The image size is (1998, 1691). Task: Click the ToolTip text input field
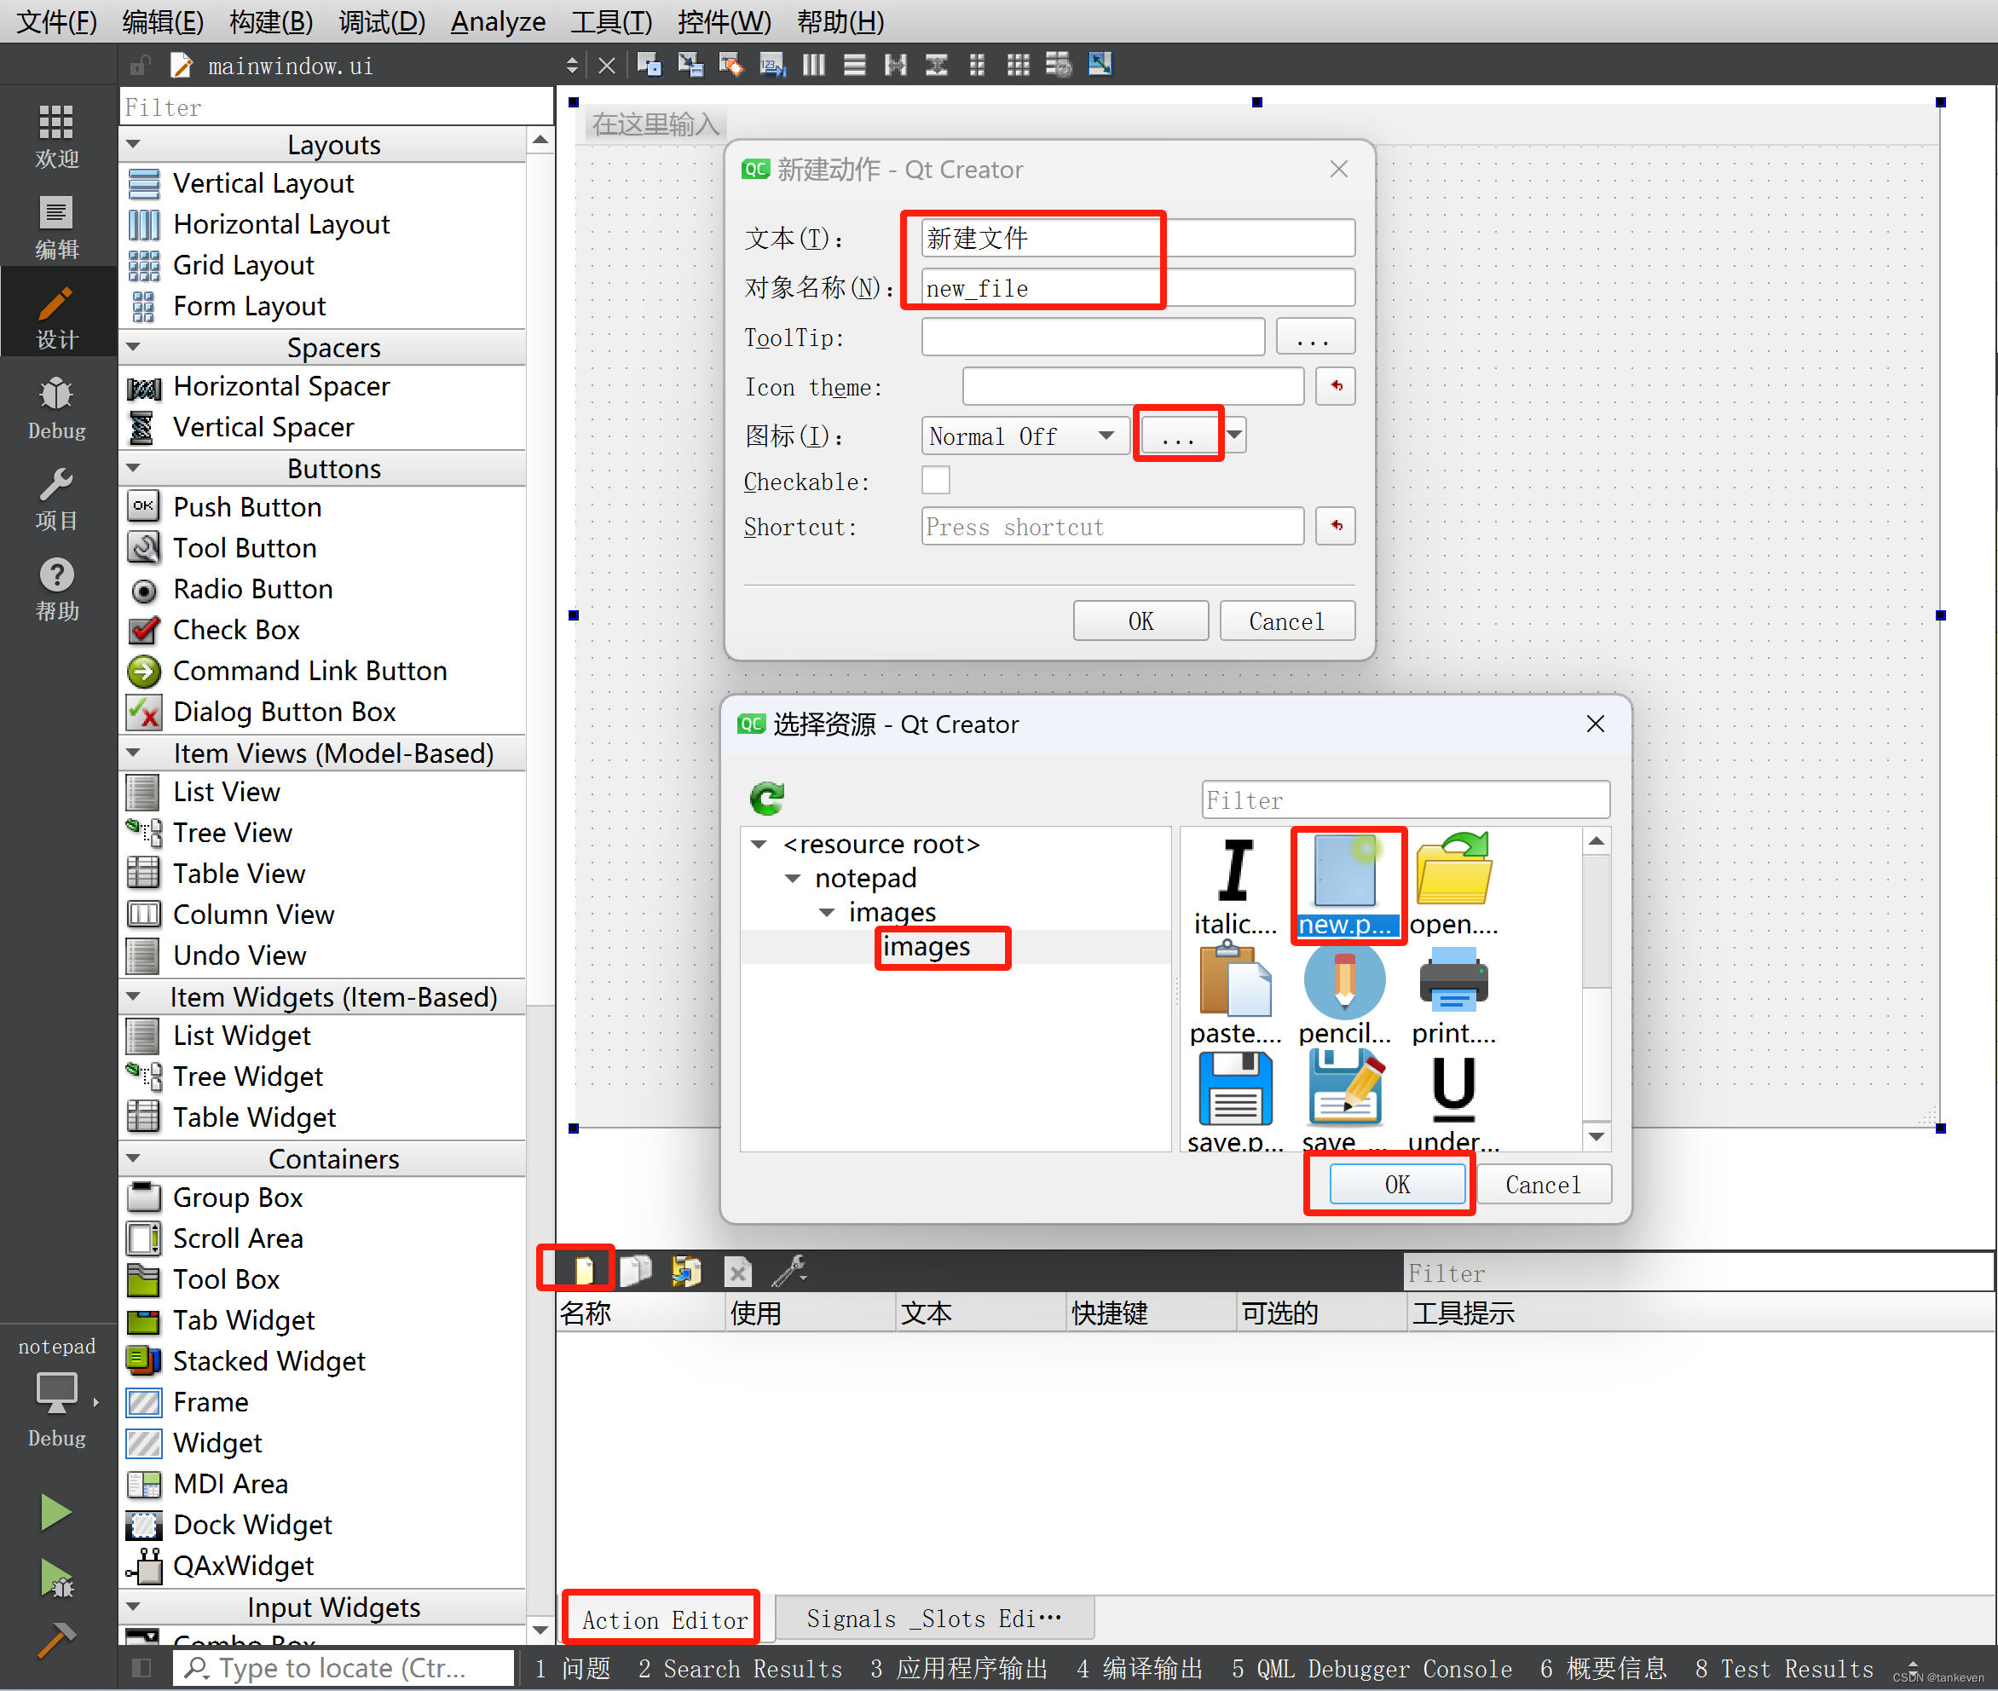point(1092,338)
